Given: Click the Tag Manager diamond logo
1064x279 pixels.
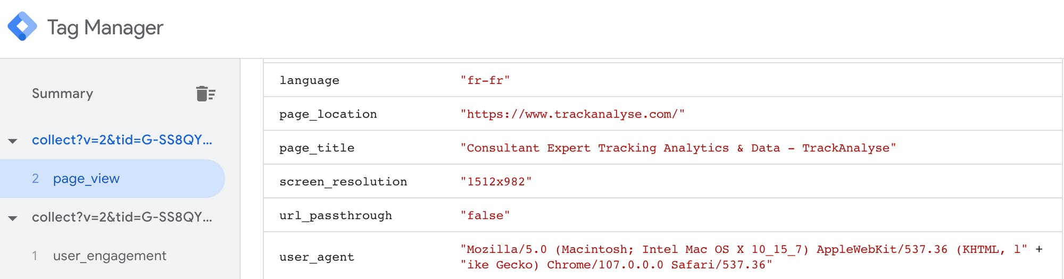Looking at the screenshot, I should pos(22,26).
